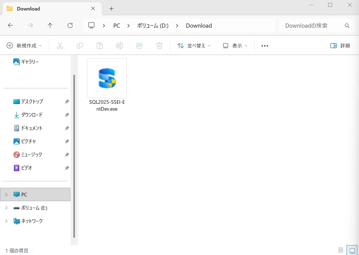Click the Rename icon in toolbar
This screenshot has height=255, width=359.
tap(120, 46)
